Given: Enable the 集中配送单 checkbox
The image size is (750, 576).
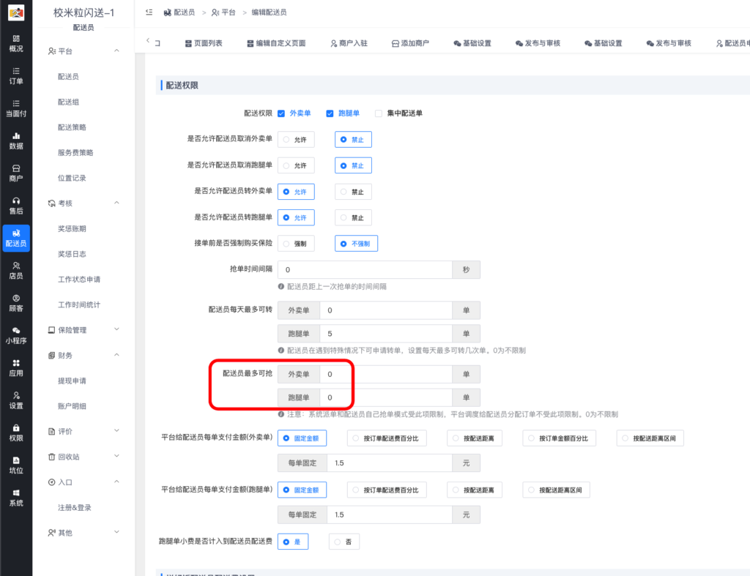Looking at the screenshot, I should click(x=378, y=113).
